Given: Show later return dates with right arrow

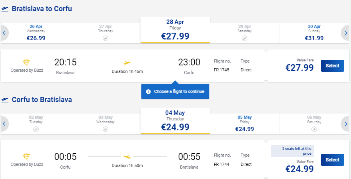Looking at the screenshot, I should pyautogui.click(x=345, y=124).
